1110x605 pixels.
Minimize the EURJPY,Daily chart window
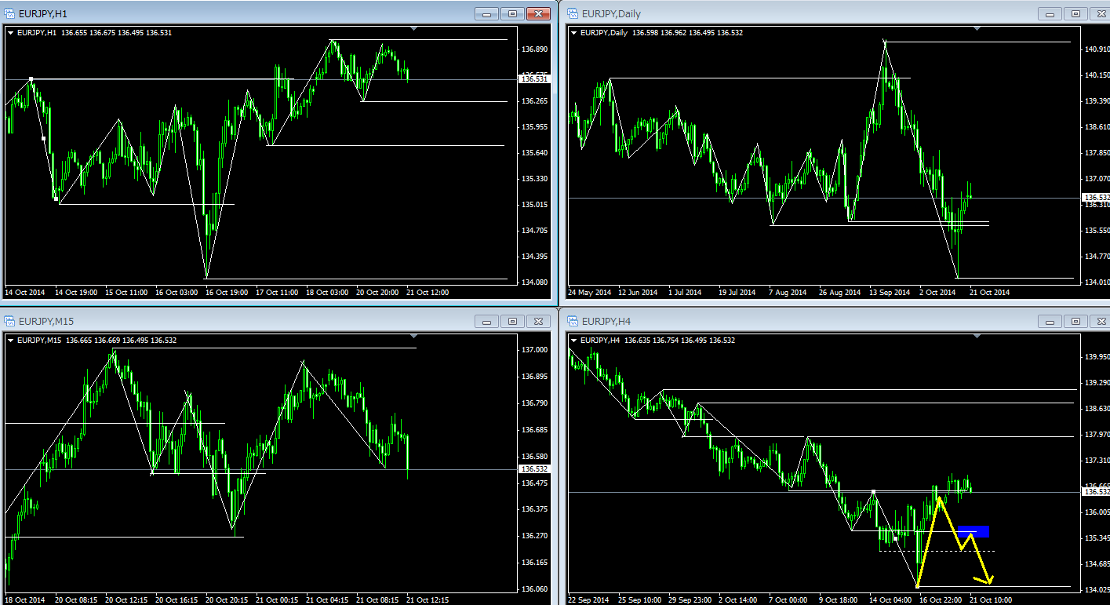pos(1049,13)
